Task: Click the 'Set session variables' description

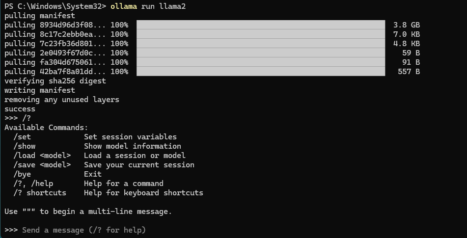Action: coord(130,137)
